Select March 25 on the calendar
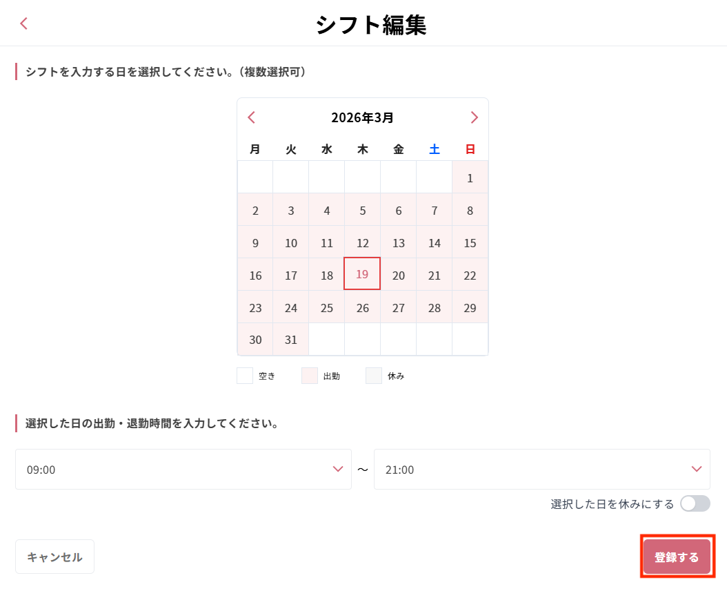727x598 pixels. pos(327,308)
